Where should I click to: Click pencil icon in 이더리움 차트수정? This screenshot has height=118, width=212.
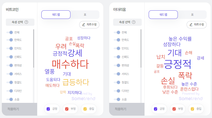(x=191, y=24)
